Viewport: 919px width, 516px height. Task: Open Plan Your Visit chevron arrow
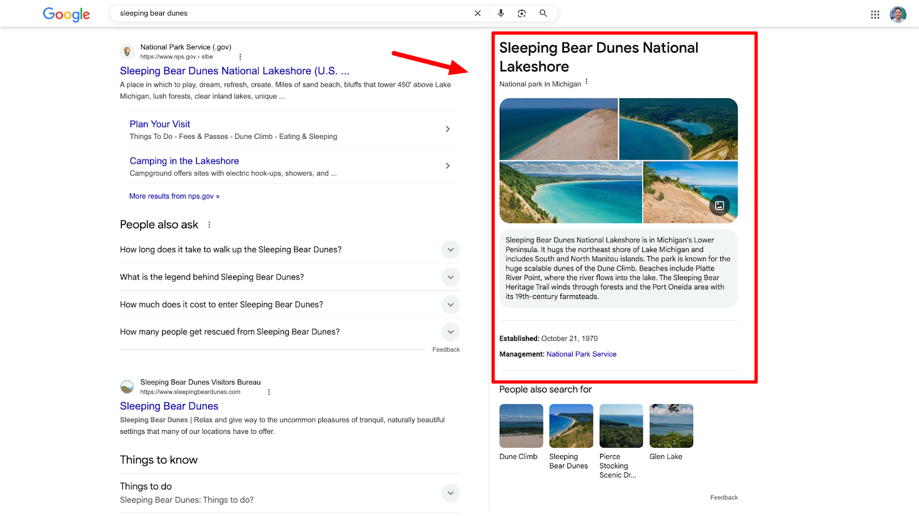448,129
